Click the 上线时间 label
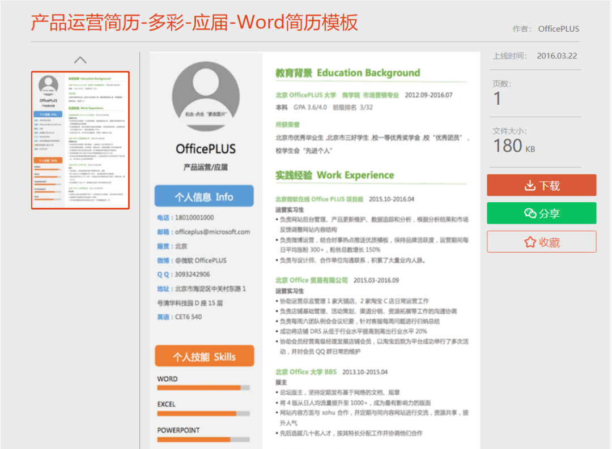Image resolution: width=612 pixels, height=449 pixels. tap(510, 56)
